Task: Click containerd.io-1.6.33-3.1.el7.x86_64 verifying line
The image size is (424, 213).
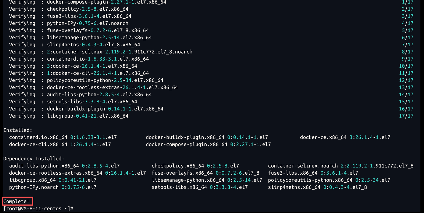Action: 211,59
